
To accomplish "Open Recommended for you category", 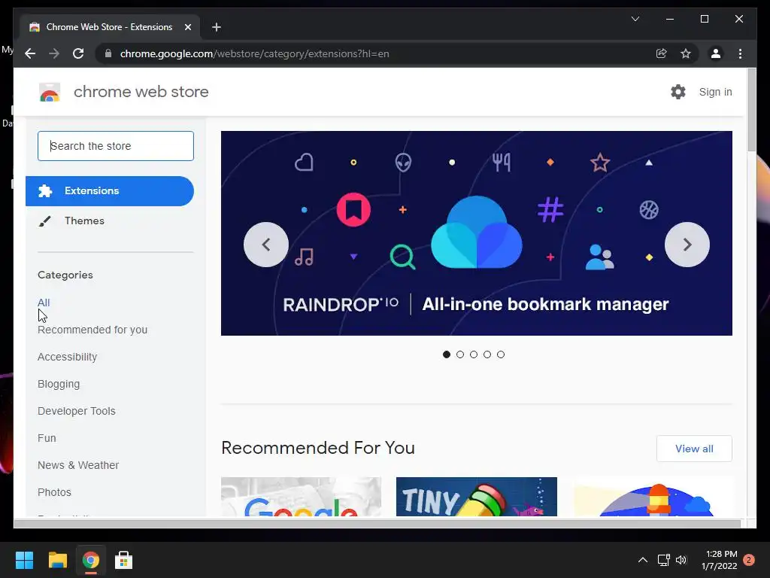I will click(x=92, y=330).
